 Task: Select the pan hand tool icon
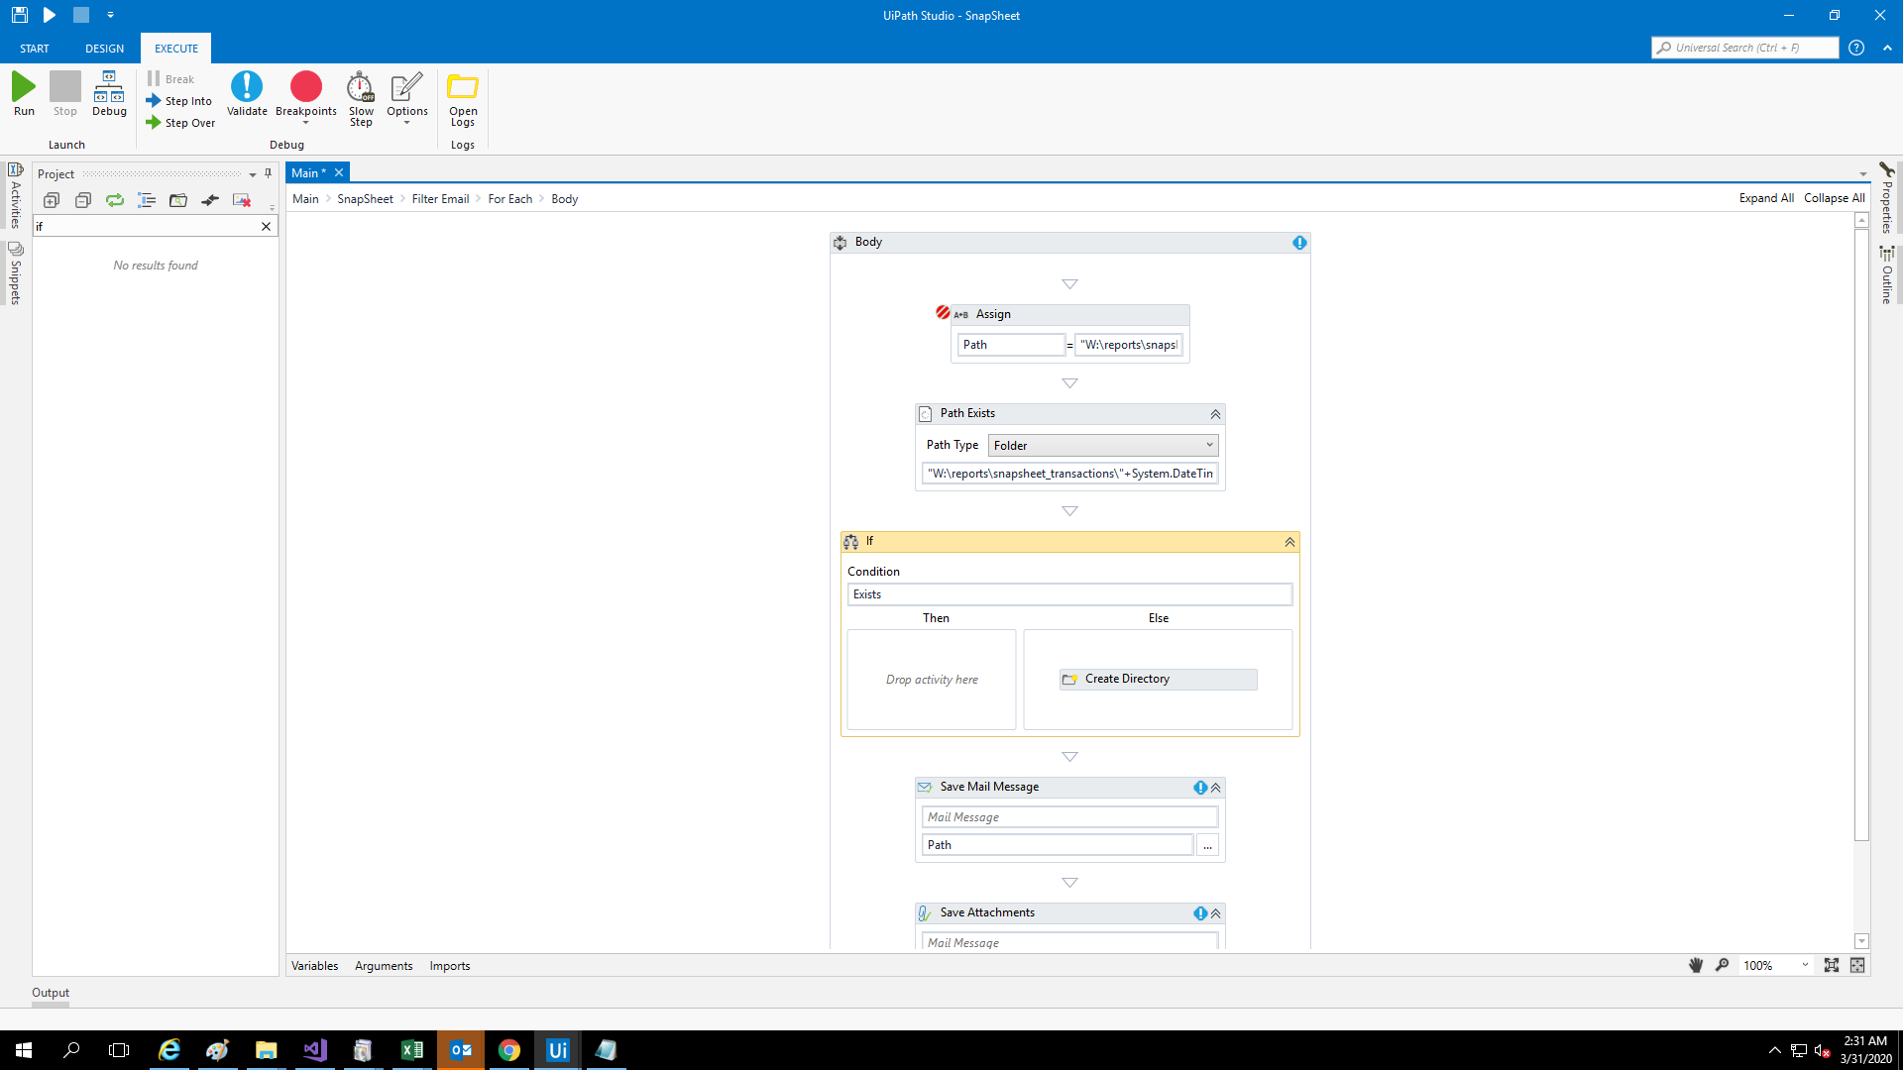(x=1696, y=965)
